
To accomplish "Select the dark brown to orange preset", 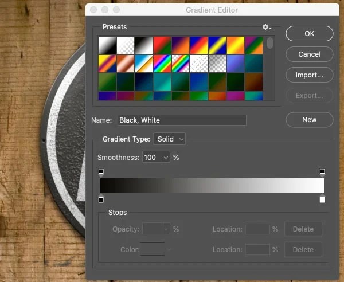I will point(254,82).
